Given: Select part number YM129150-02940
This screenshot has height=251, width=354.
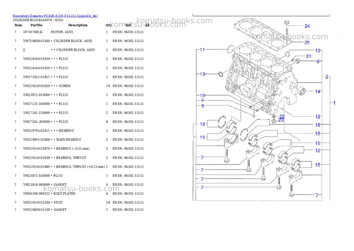Looking at the screenshot, I should (x=36, y=167).
